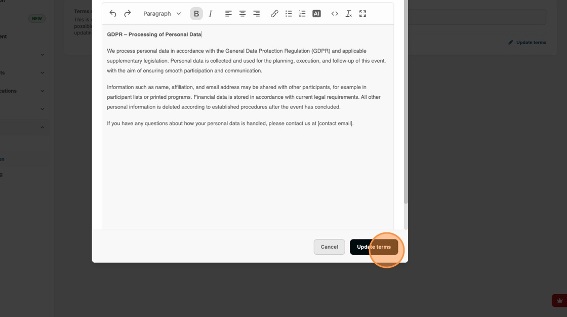Click the sentence 'If you have any questions'

click(230, 124)
